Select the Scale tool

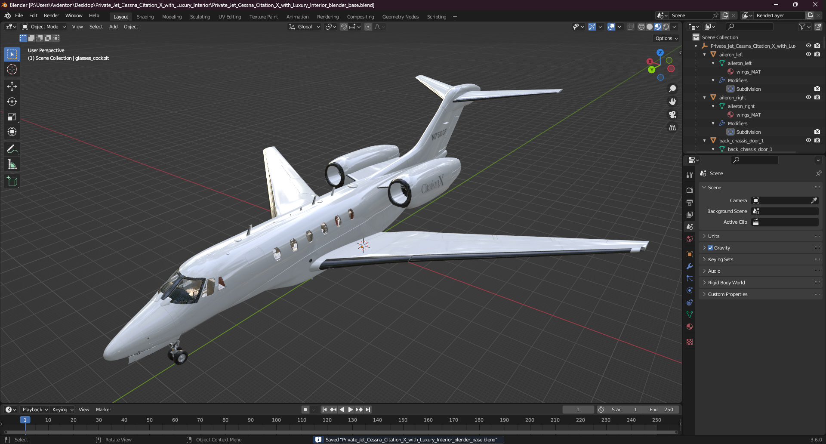pyautogui.click(x=12, y=117)
